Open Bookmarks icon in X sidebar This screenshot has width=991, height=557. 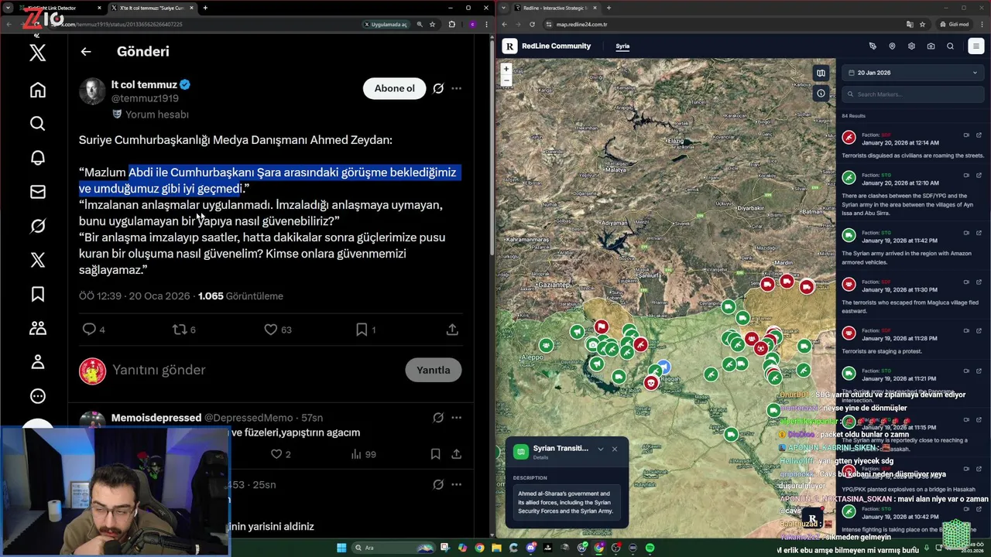tap(37, 294)
